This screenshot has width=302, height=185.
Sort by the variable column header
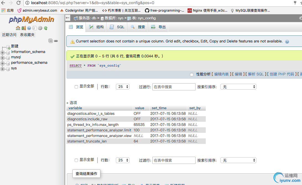coord(75,108)
